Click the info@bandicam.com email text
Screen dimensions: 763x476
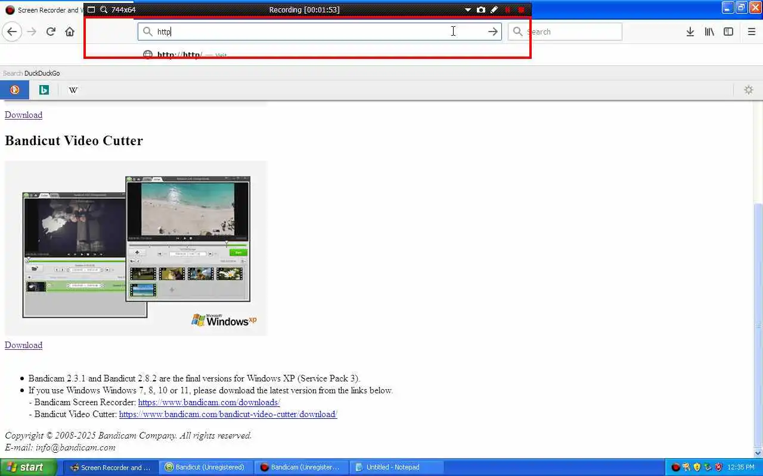point(76,447)
